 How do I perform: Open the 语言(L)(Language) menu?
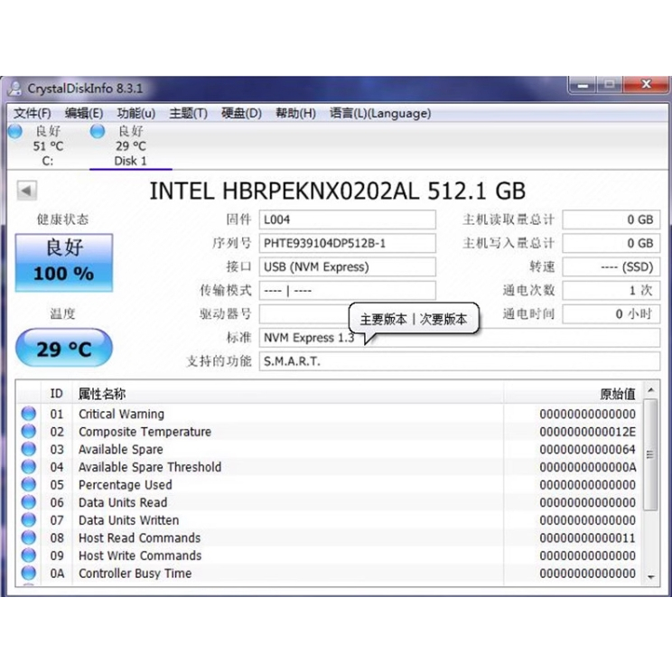379,113
